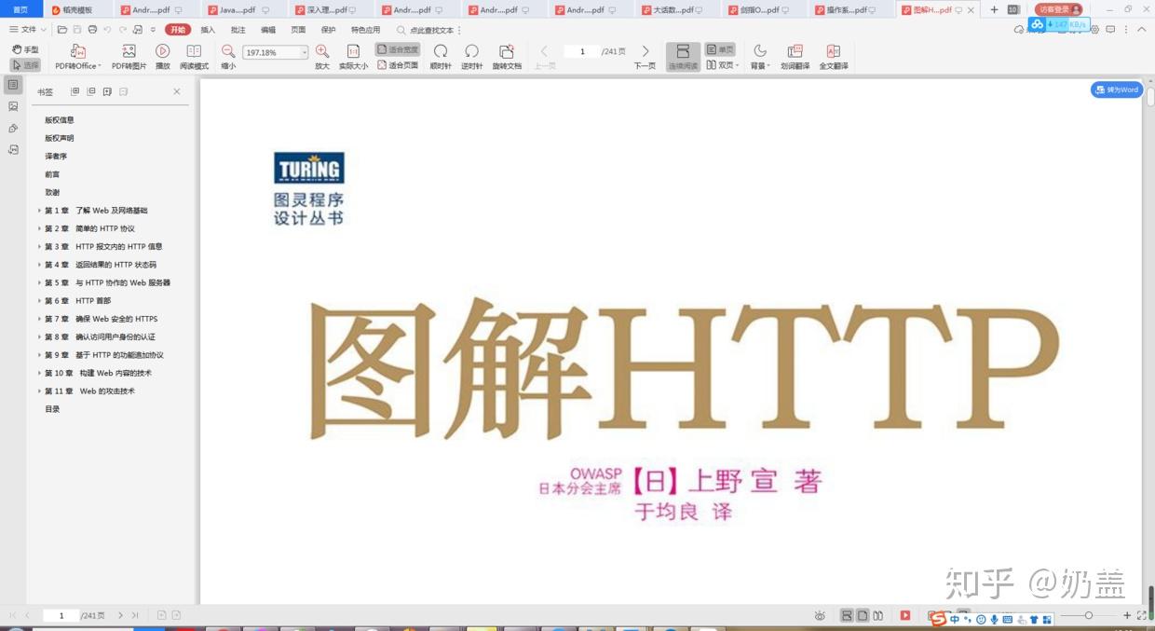This screenshot has width=1155, height=631.
Task: Click the zoom slider handle in status bar
Action: 1089,616
